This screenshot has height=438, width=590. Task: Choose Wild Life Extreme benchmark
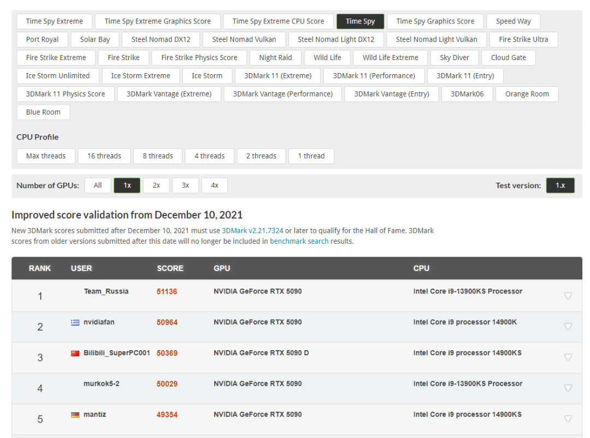390,57
